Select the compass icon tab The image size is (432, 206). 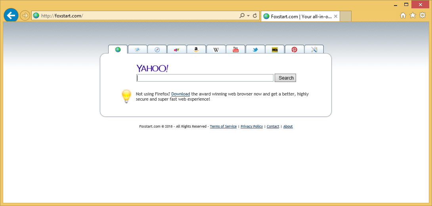coord(157,50)
